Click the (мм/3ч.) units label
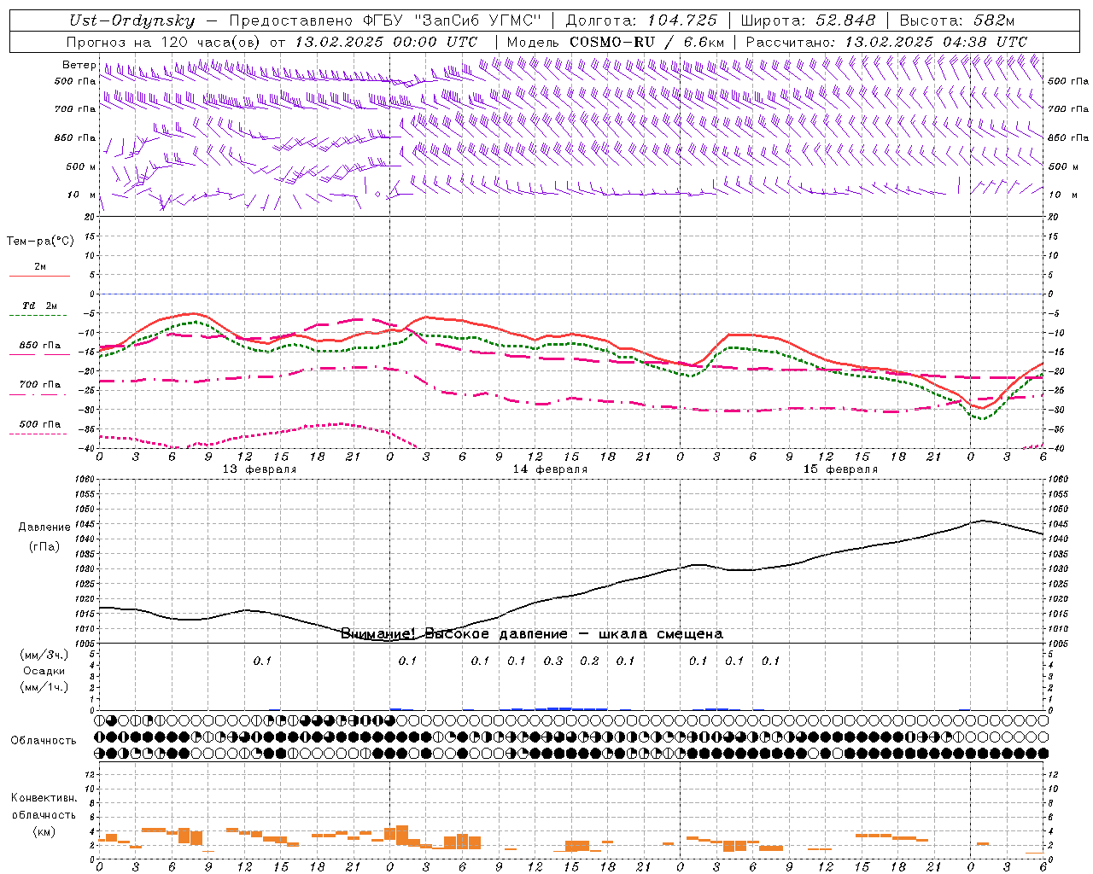Viewport: 1093px width, 874px height. tap(44, 655)
